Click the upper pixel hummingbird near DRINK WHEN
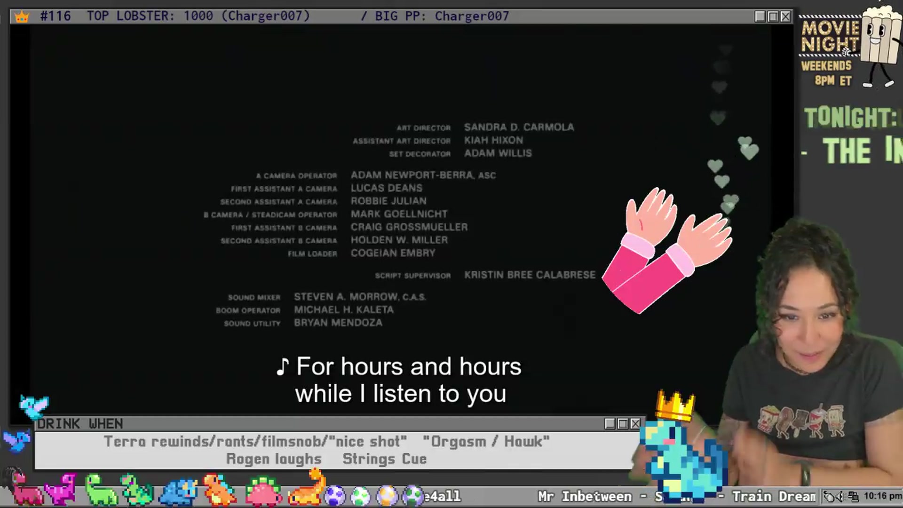 tap(34, 407)
